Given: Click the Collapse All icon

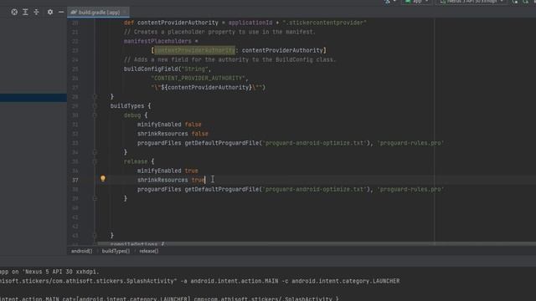Looking at the screenshot, I should pyautogui.click(x=36, y=12).
